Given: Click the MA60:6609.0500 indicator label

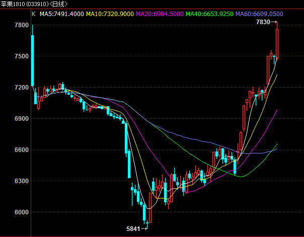Looking at the screenshot, I should [259, 14].
